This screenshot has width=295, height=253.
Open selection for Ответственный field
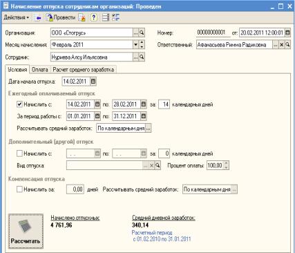pyautogui.click(x=276, y=44)
